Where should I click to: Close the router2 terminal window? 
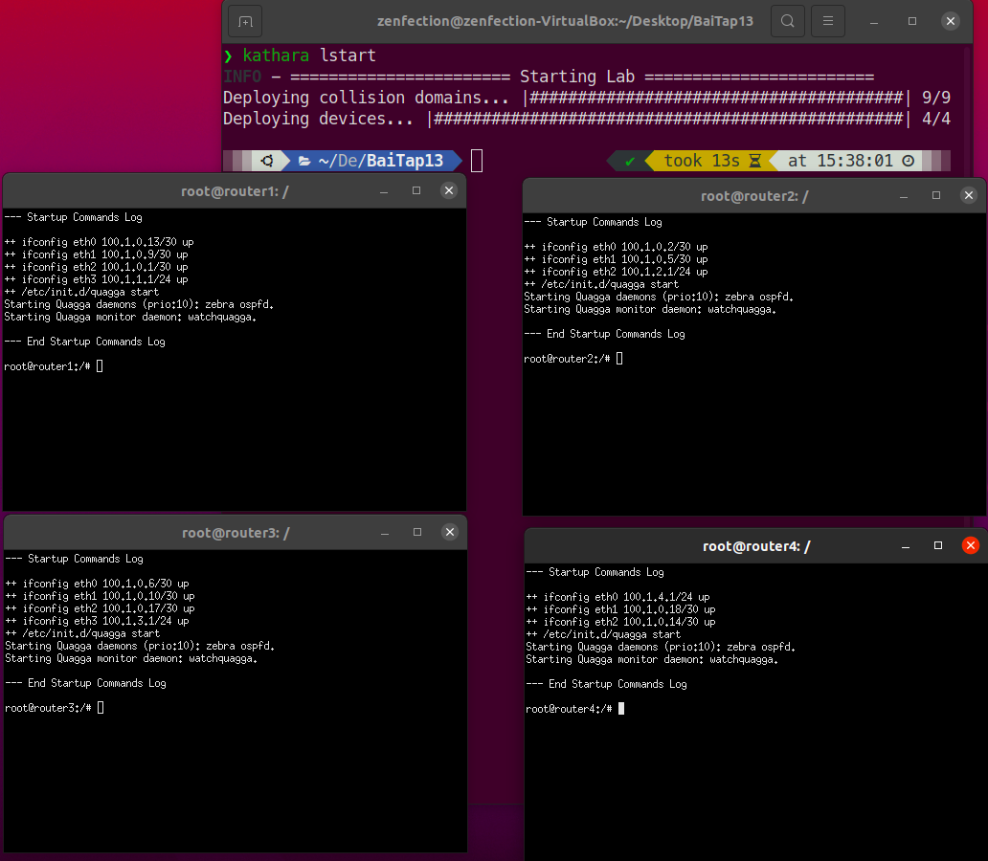(x=969, y=196)
